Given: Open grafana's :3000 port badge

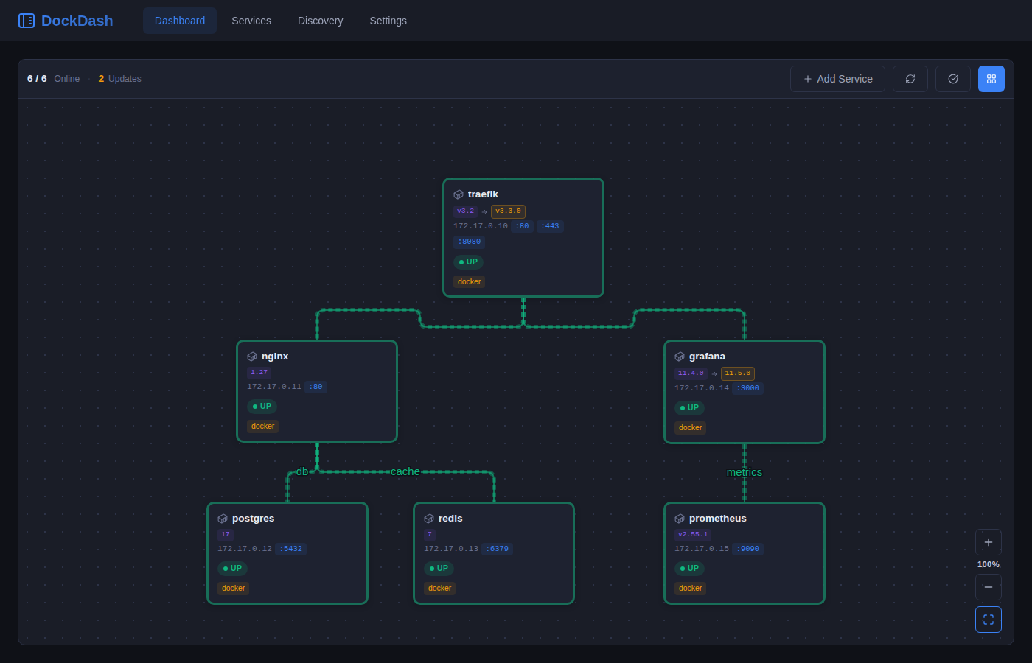Looking at the screenshot, I should click(x=747, y=388).
